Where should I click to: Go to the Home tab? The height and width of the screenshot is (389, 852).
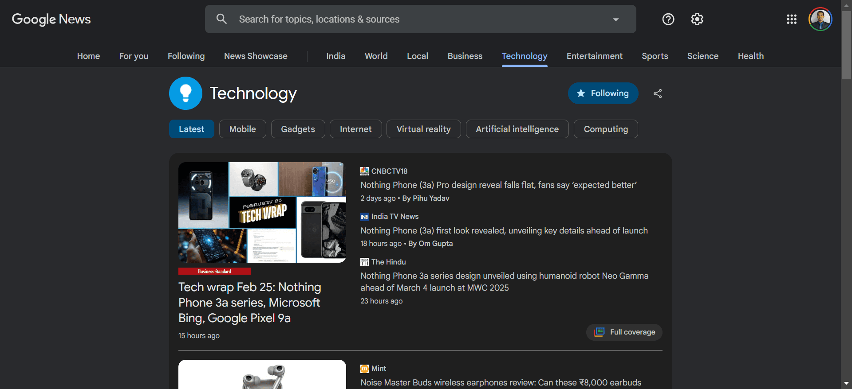[x=88, y=56]
